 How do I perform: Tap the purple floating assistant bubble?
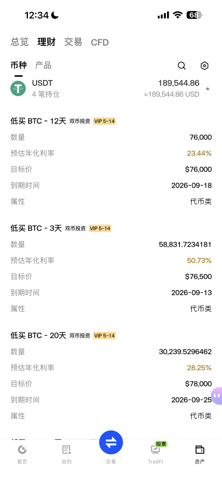pos(217,396)
